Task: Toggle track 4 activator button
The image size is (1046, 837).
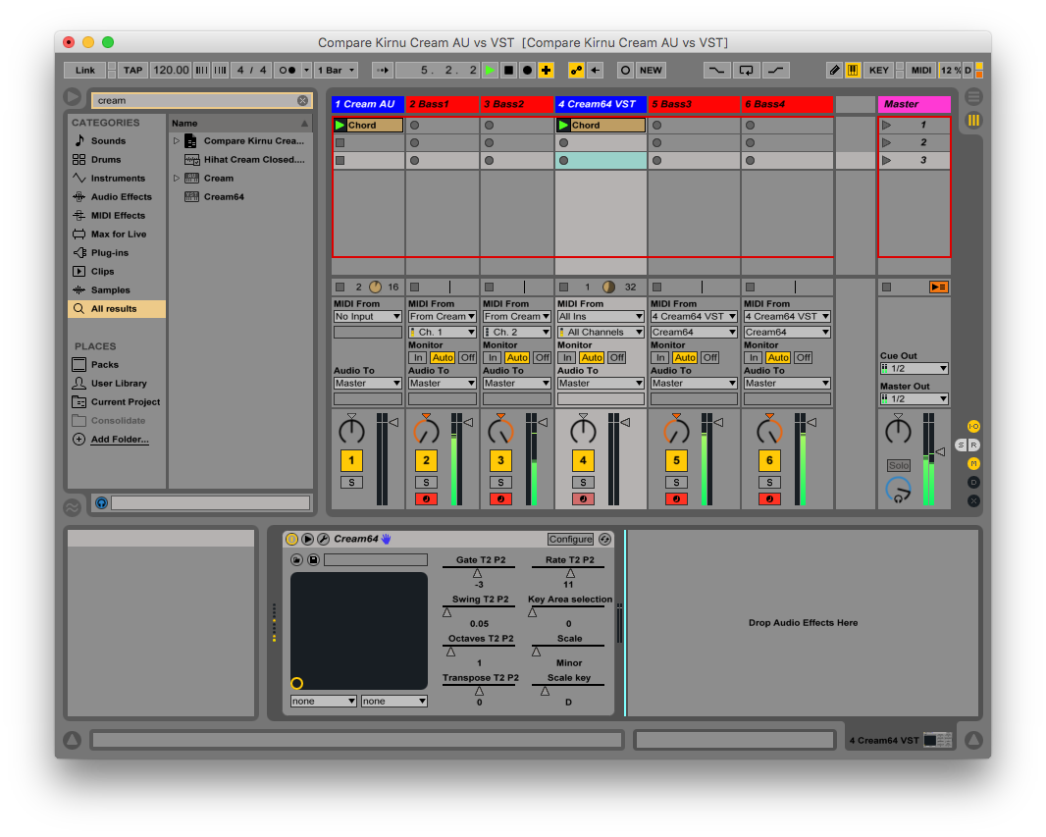Action: [x=583, y=460]
